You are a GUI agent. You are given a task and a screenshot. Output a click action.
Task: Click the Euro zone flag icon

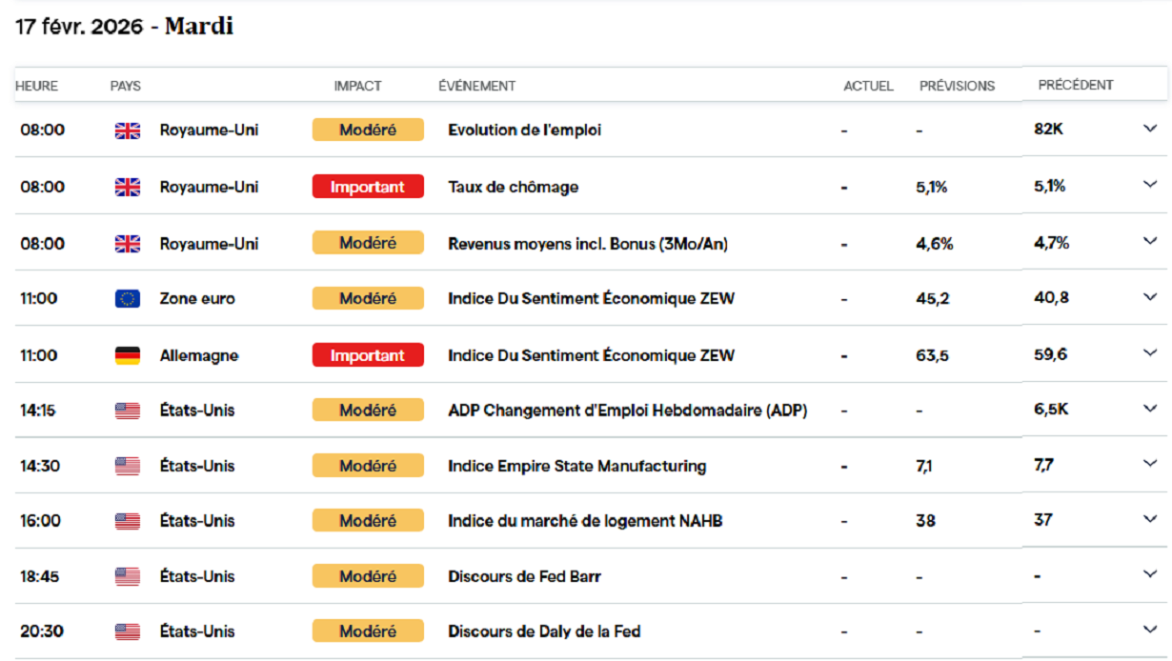[127, 299]
